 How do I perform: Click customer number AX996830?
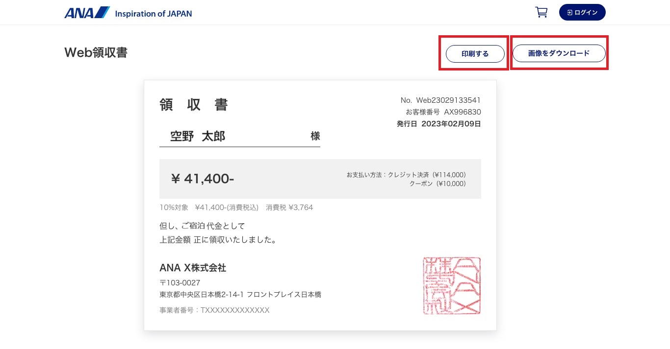tap(463, 112)
